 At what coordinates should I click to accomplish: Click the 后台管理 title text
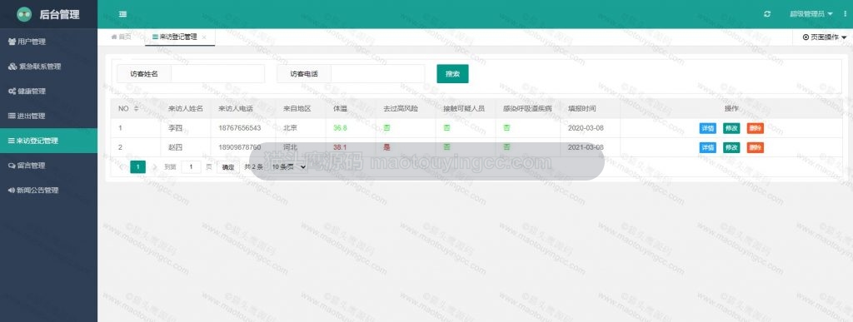[59, 15]
